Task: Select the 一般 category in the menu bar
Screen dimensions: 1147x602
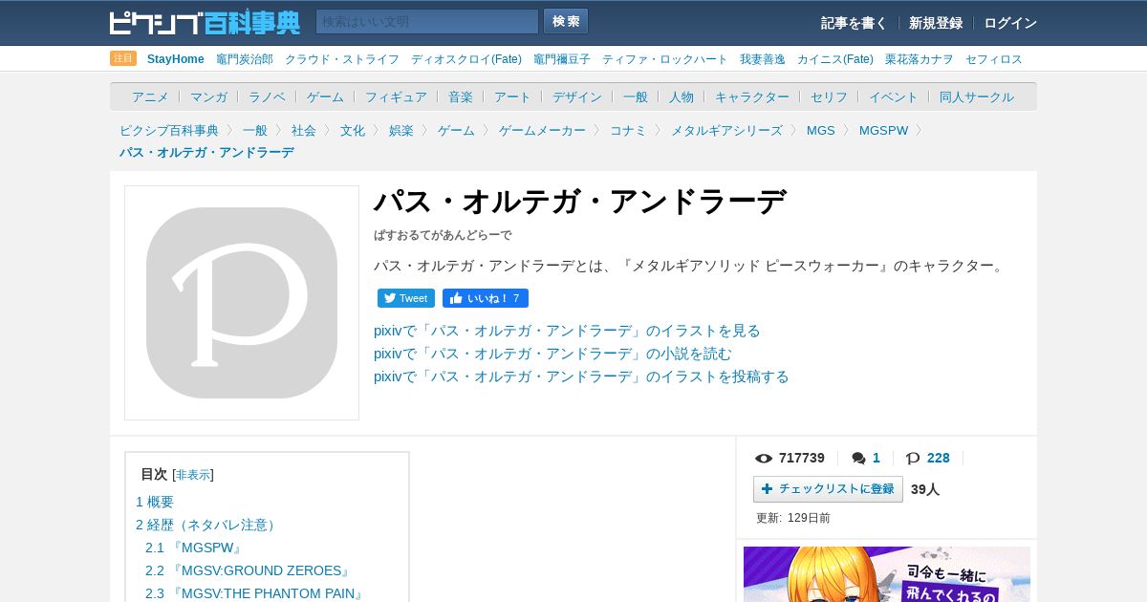Action: coord(636,97)
